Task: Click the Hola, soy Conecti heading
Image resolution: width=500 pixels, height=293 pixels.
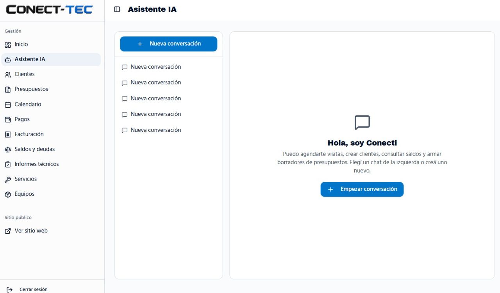Action: (362, 143)
